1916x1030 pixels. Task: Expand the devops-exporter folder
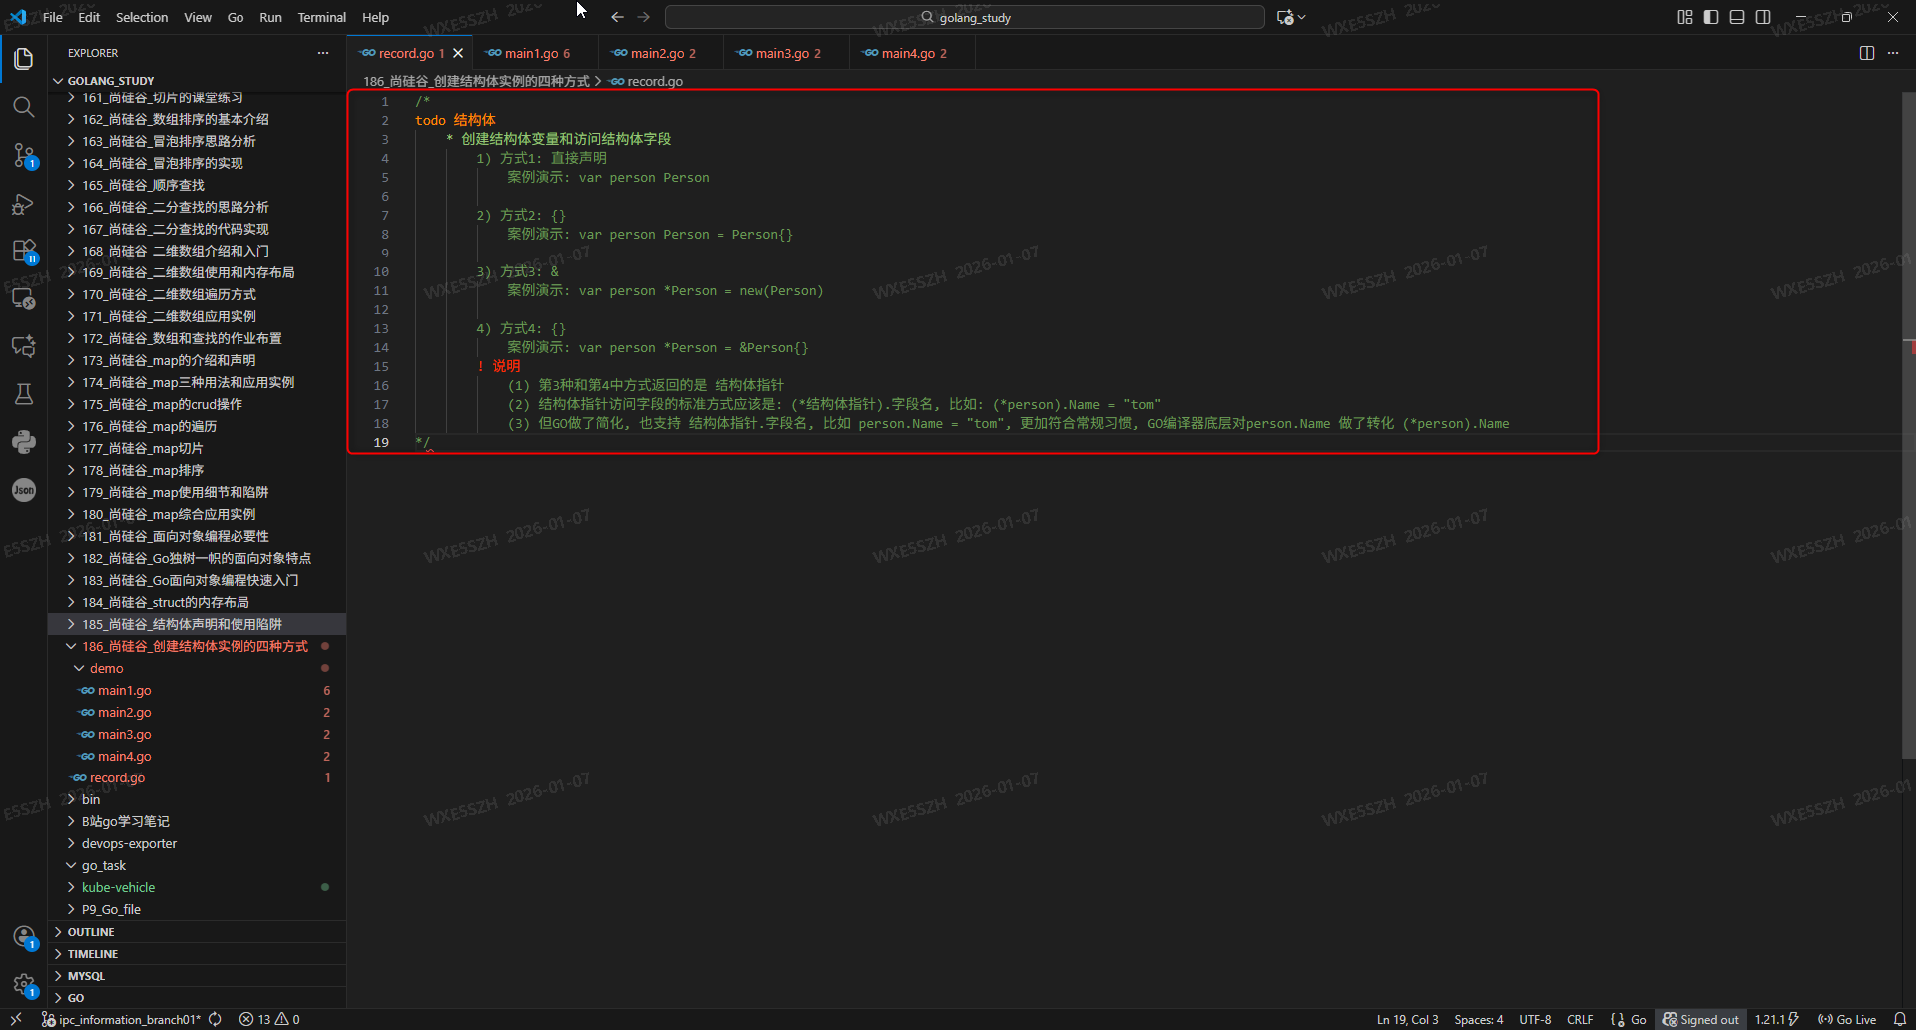point(197,843)
